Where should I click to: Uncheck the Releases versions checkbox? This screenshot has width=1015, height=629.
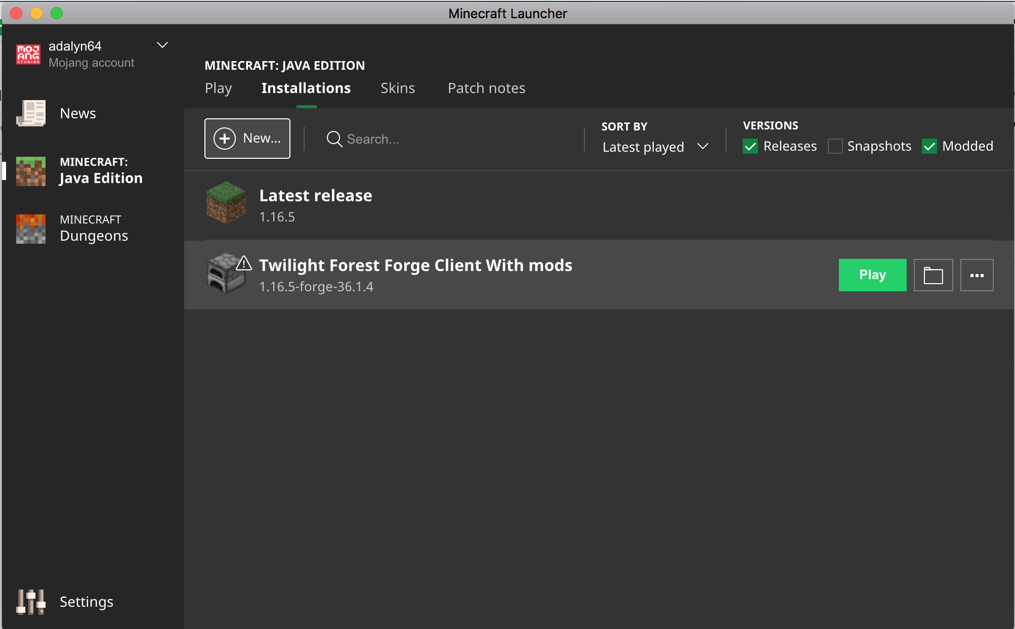point(750,147)
